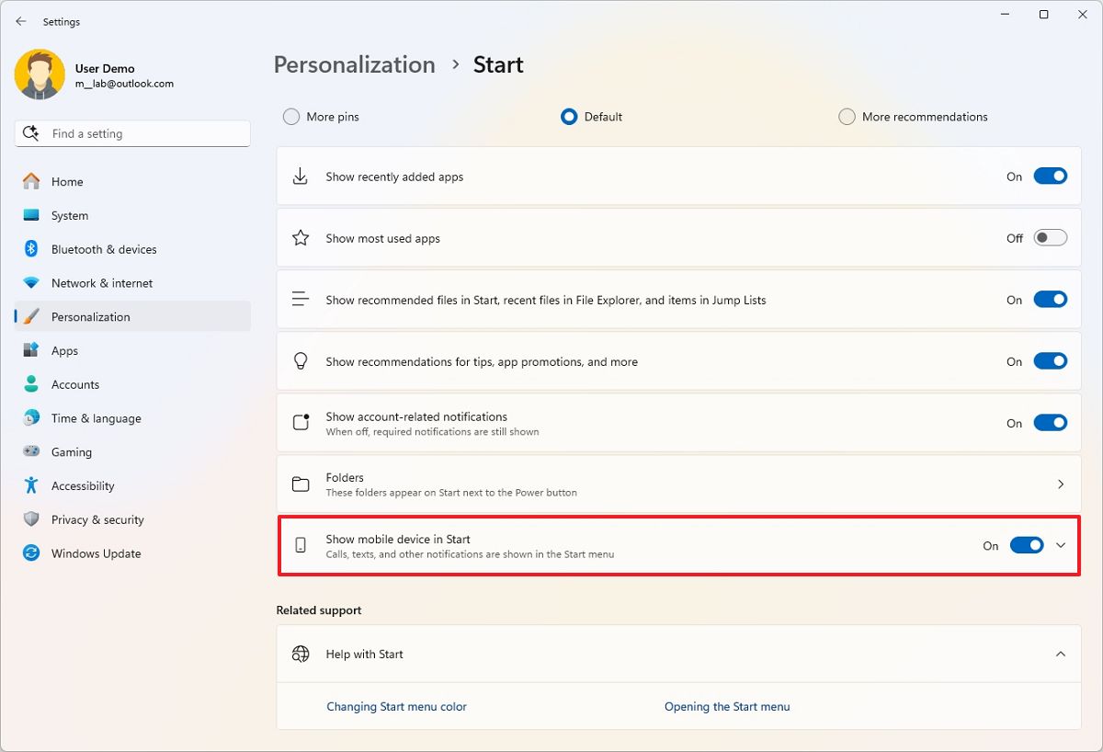The image size is (1103, 752).
Task: Click the User Demo profile avatar
Action: (40, 75)
